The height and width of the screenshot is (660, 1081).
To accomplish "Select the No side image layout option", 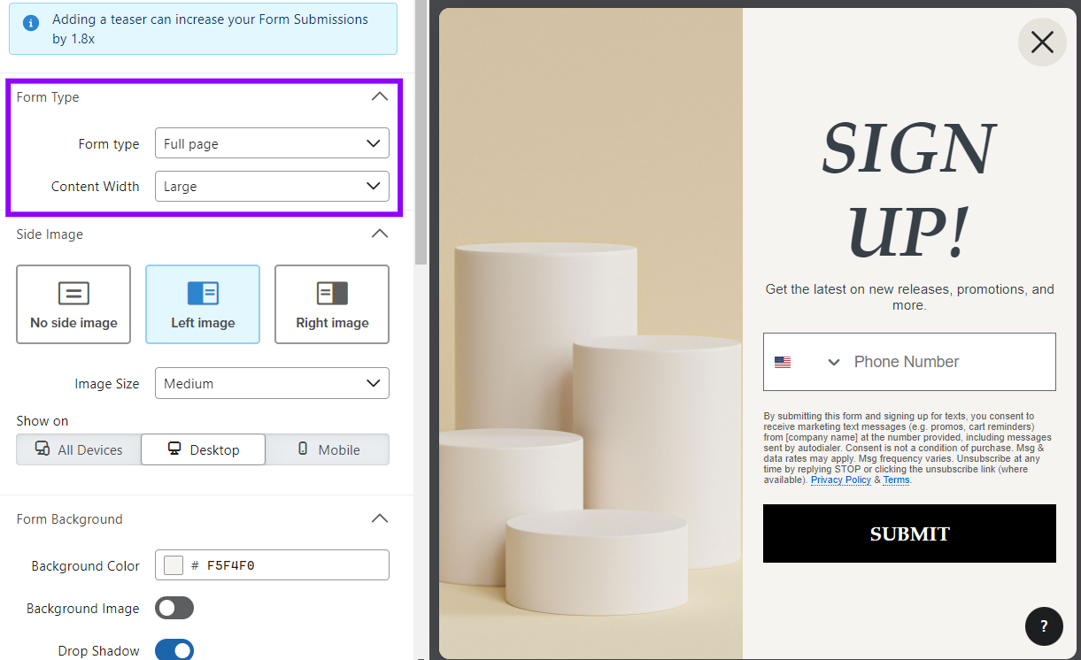I will pyautogui.click(x=73, y=303).
